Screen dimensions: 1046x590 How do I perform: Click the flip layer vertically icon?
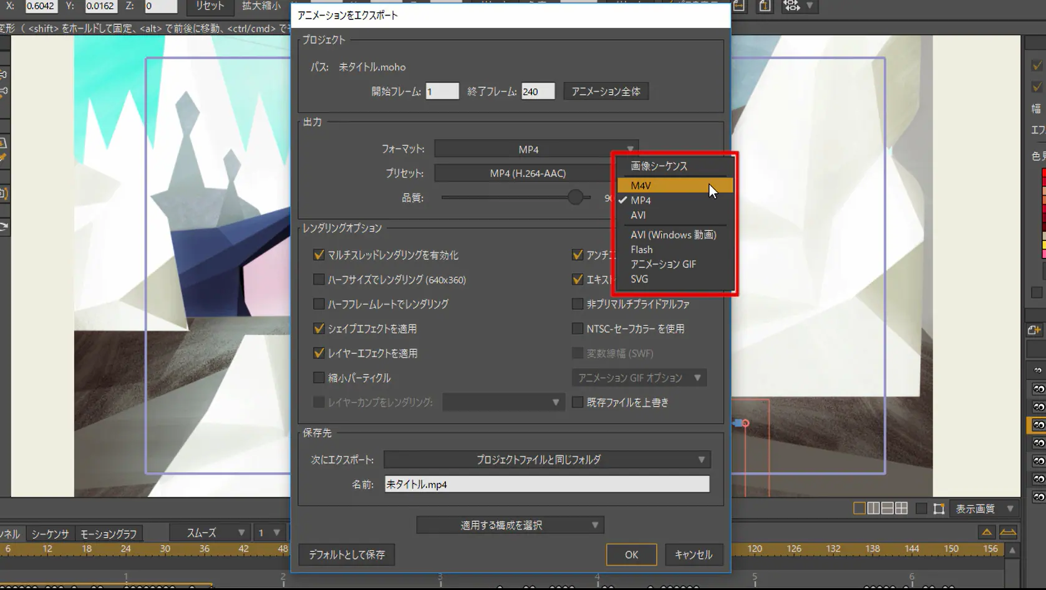pyautogui.click(x=765, y=6)
